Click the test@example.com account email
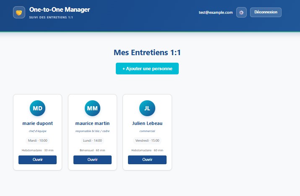 (x=216, y=13)
